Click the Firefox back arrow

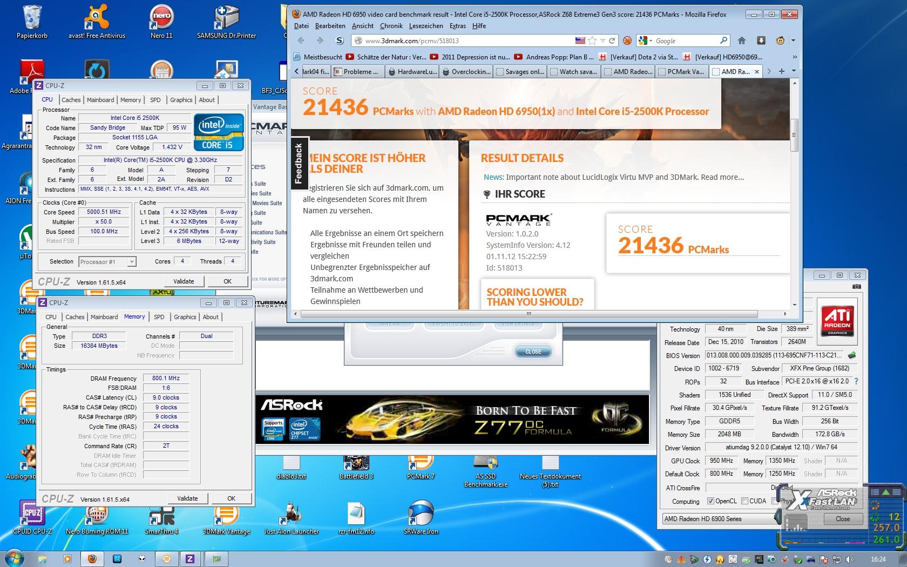(301, 40)
